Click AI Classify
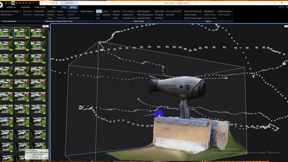Viewport: 288px width, 162px height. (x=159, y=15)
